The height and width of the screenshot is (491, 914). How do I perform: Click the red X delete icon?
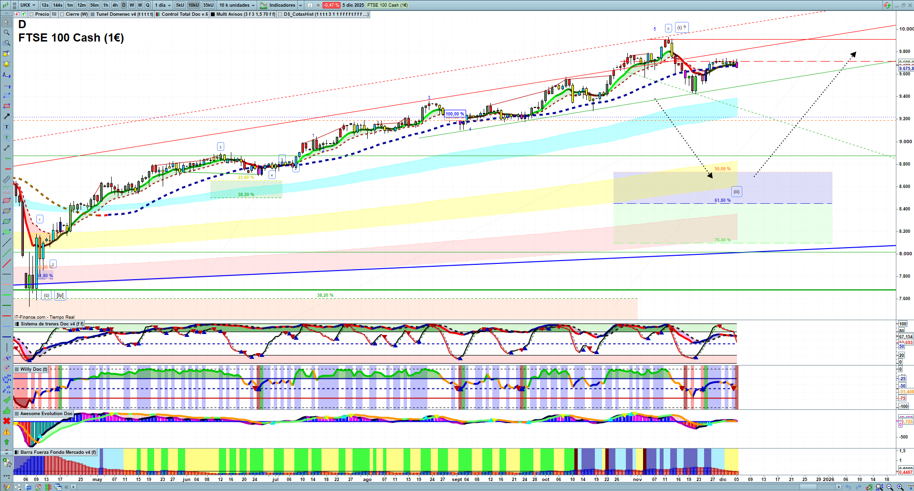[6, 421]
